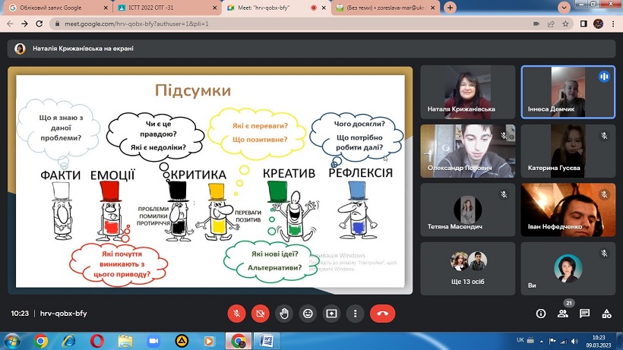Launch Chrome from taskbar shortcut
The width and height of the screenshot is (623, 350).
click(40, 341)
